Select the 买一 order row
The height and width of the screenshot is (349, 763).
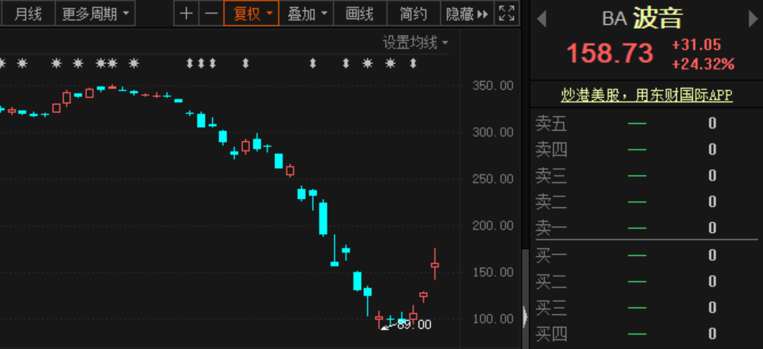646,255
